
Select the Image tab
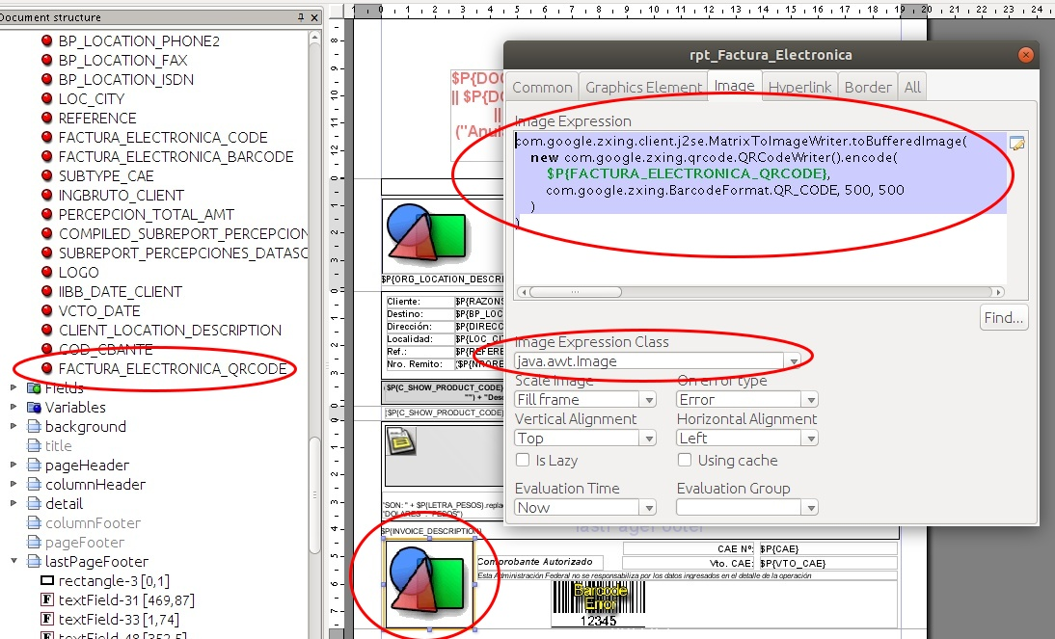point(734,86)
